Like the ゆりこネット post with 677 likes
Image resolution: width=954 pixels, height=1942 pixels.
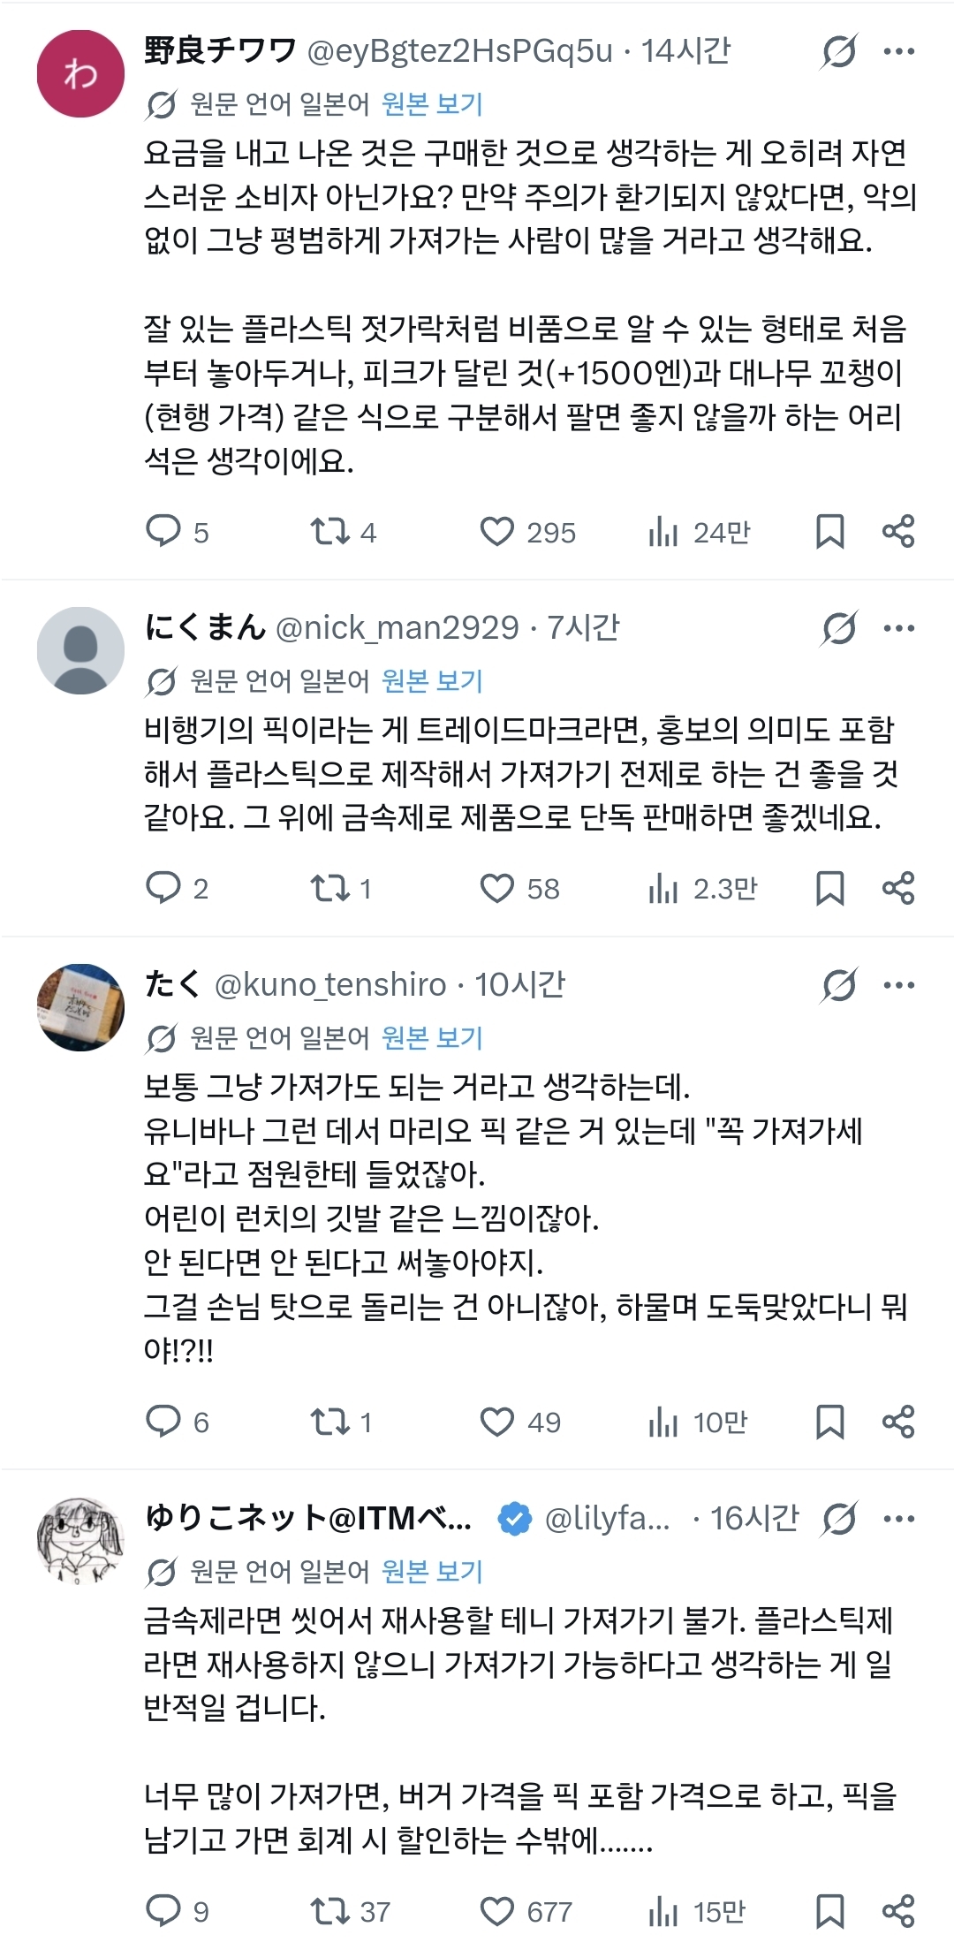496,1911
